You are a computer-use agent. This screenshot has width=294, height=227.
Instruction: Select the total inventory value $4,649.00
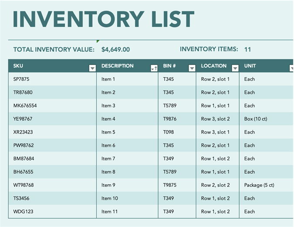point(115,50)
